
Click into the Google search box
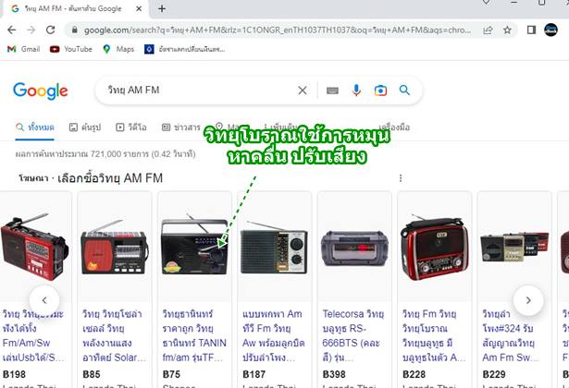coord(200,91)
